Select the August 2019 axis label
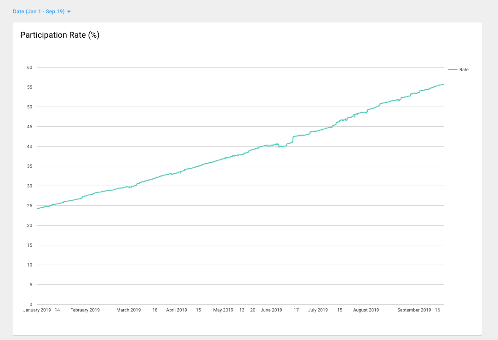This screenshot has height=340, width=498. 366,310
